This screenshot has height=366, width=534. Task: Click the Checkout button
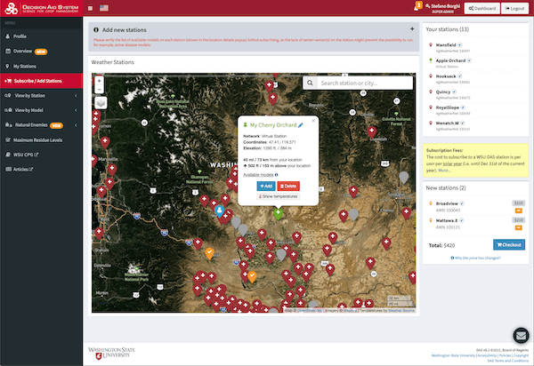click(x=507, y=244)
